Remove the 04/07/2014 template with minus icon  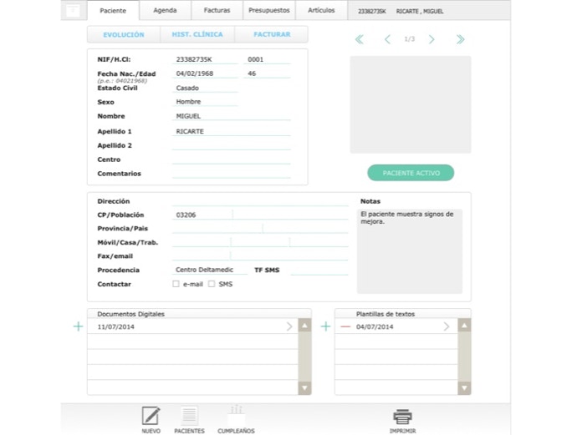tap(345, 326)
